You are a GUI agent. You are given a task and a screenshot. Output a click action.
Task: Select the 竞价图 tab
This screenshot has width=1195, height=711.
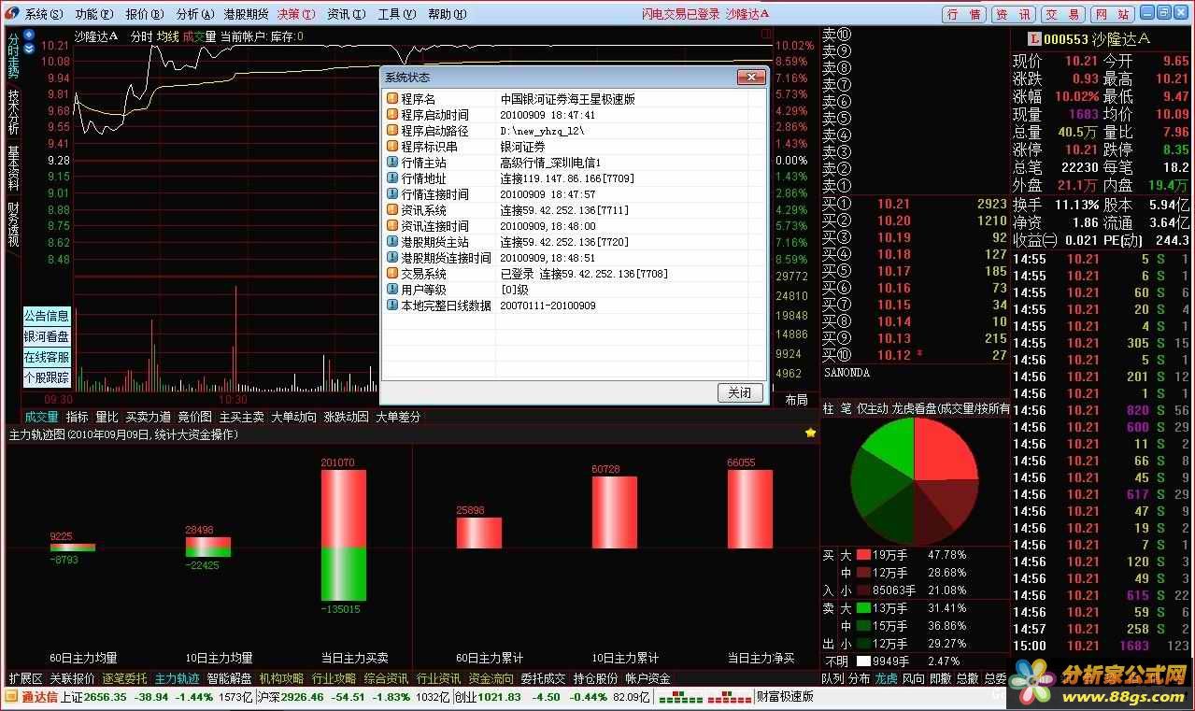point(195,417)
